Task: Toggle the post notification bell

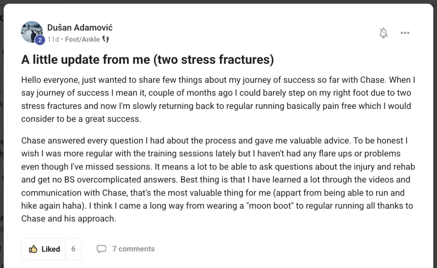Action: pos(383,33)
